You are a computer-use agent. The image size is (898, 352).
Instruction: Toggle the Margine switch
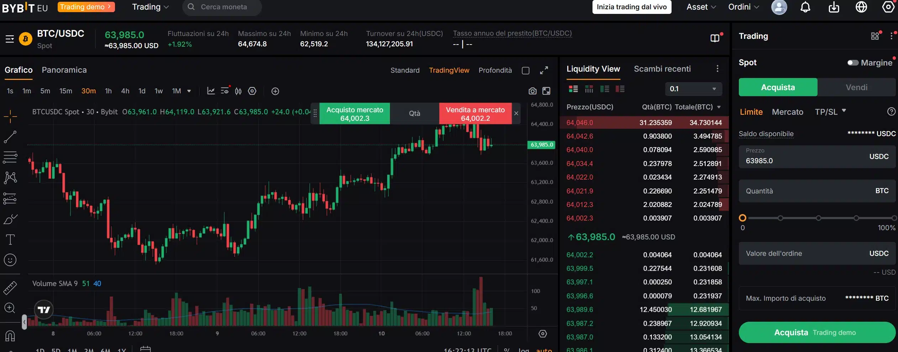(853, 63)
